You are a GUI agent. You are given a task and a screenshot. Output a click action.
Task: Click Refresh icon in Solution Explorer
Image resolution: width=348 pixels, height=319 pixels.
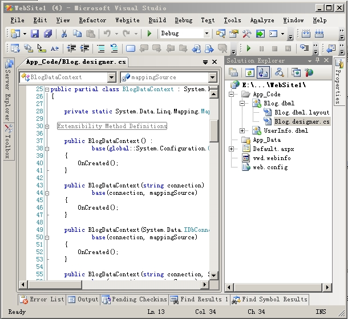pos(250,72)
